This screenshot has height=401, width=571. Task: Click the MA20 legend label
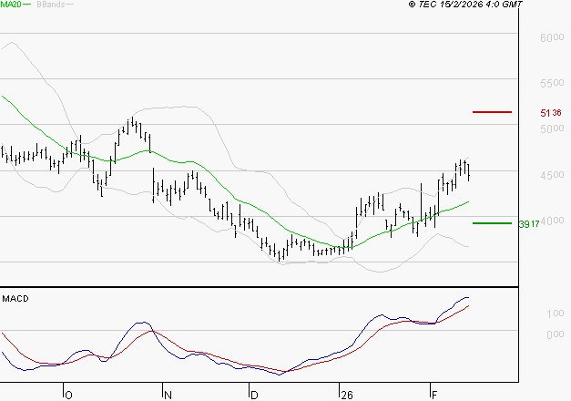[x=11, y=5]
